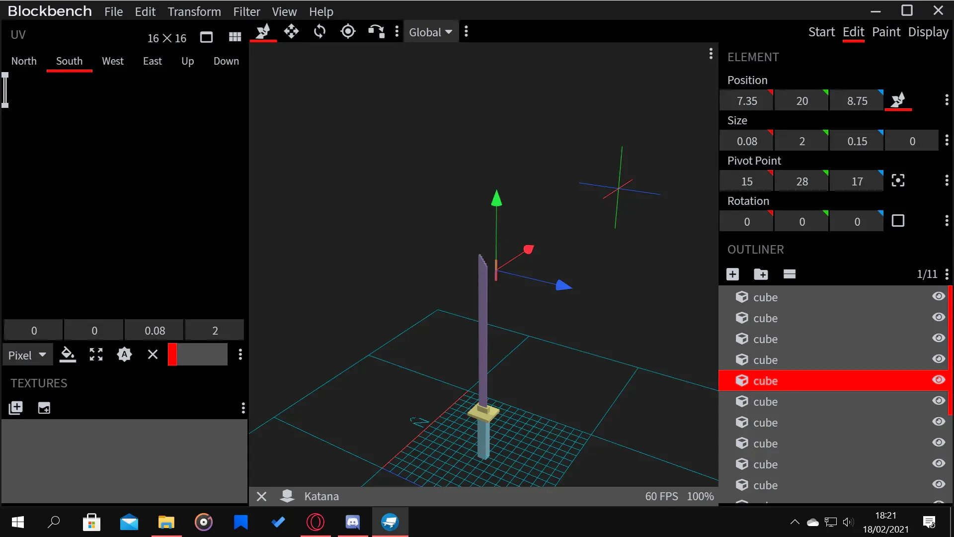The height and width of the screenshot is (537, 954).
Task: Toggle outliner's more options icon
Action: pyautogui.click(x=790, y=274)
